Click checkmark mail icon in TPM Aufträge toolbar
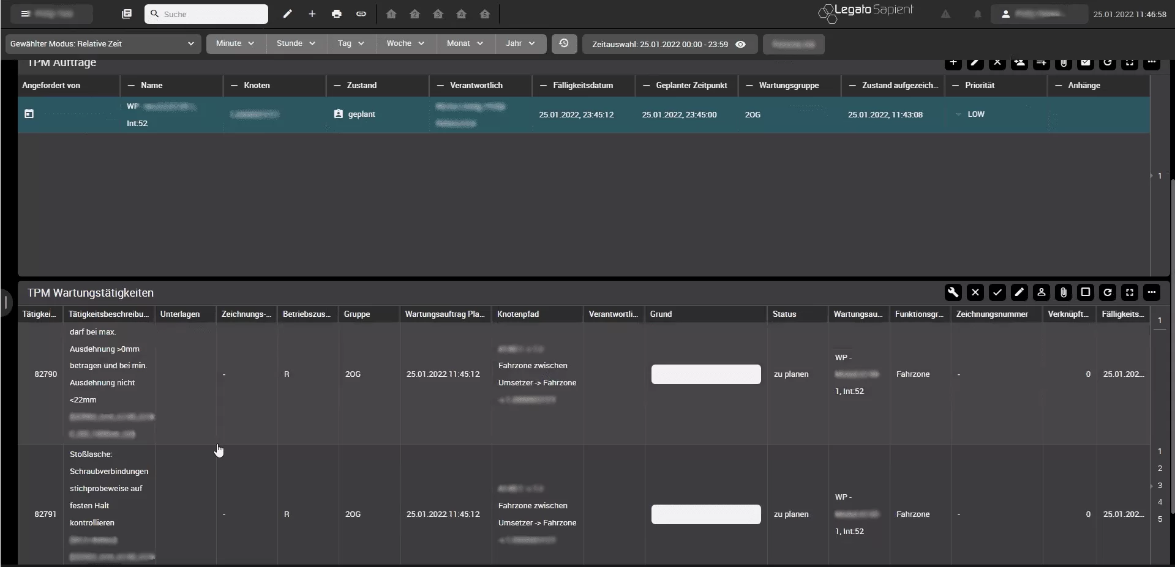 click(x=1086, y=62)
